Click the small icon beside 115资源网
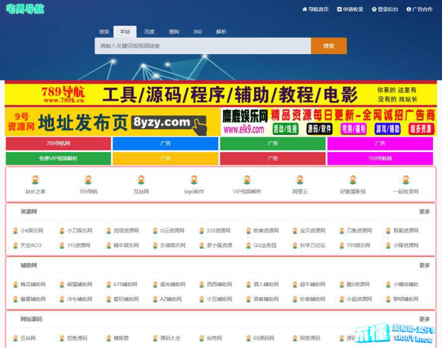The image size is (442, 348). point(62,246)
